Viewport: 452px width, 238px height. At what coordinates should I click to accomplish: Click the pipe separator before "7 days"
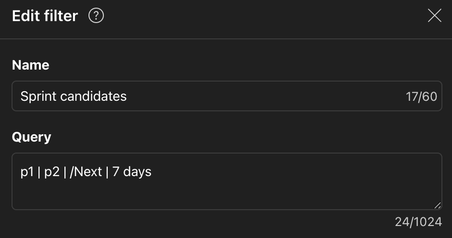point(107,172)
